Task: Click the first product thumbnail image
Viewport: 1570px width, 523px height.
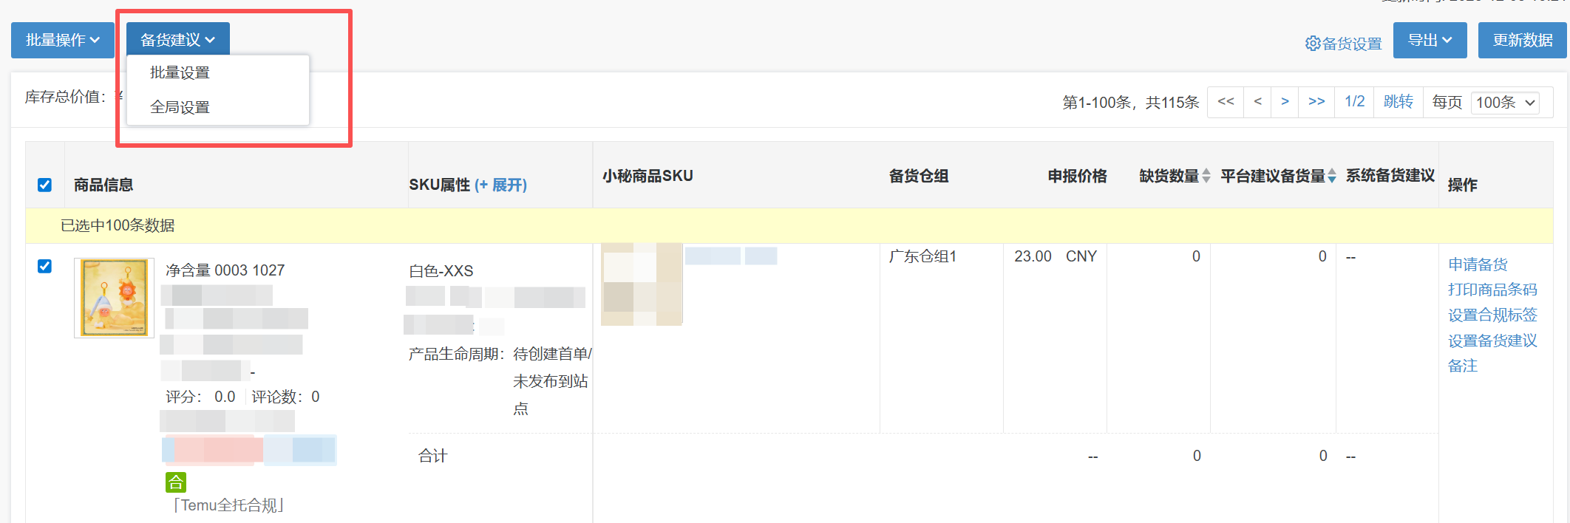Action: [113, 297]
